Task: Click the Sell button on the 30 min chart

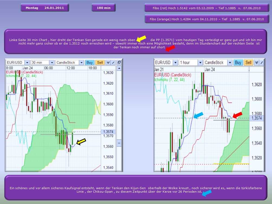Action: tap(99, 62)
